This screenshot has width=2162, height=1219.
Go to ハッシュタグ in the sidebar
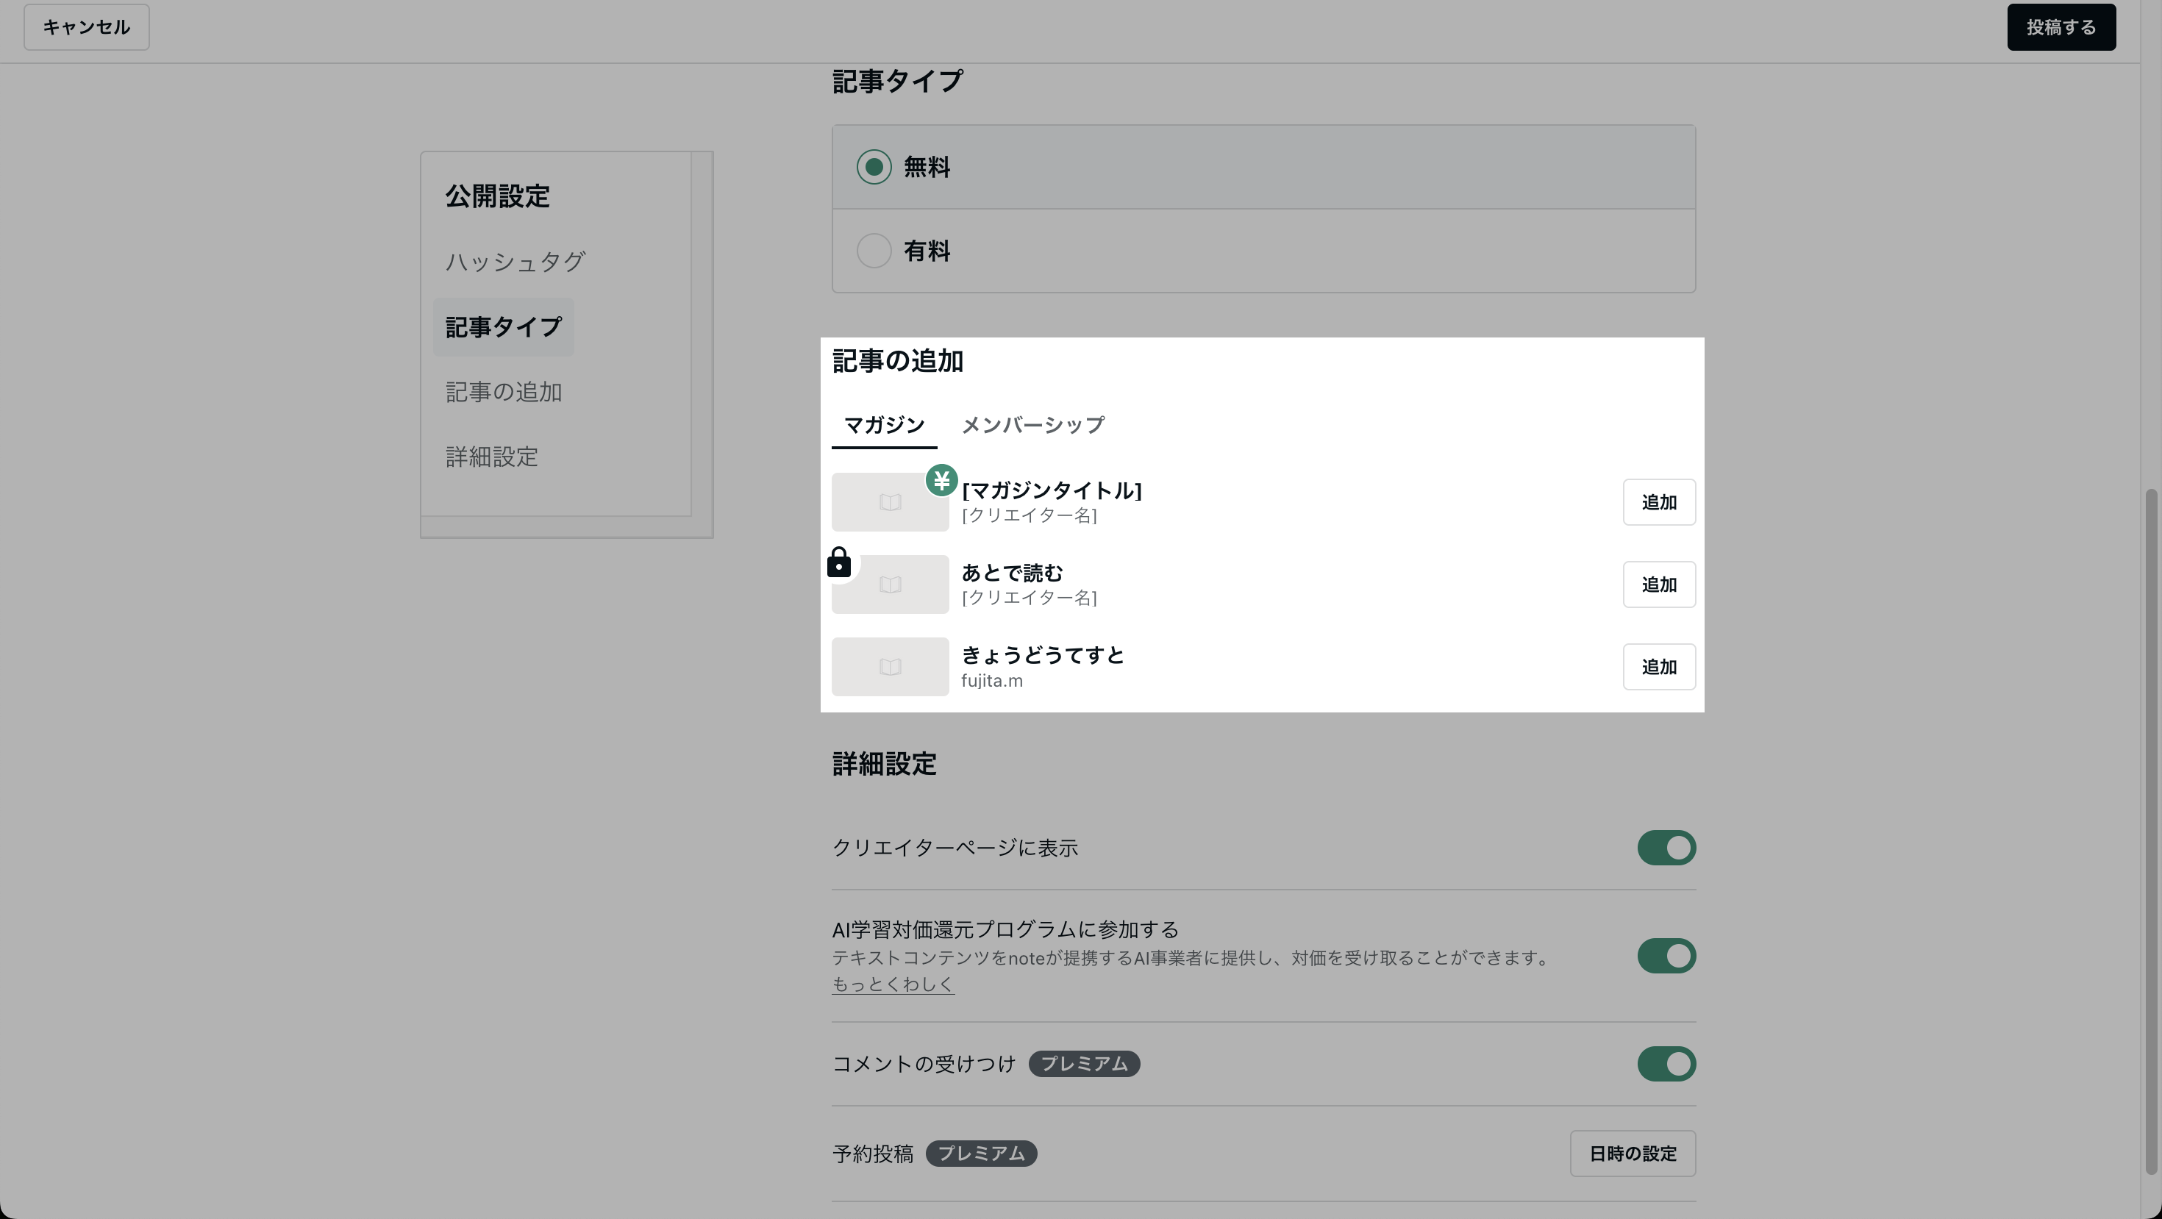click(x=515, y=262)
